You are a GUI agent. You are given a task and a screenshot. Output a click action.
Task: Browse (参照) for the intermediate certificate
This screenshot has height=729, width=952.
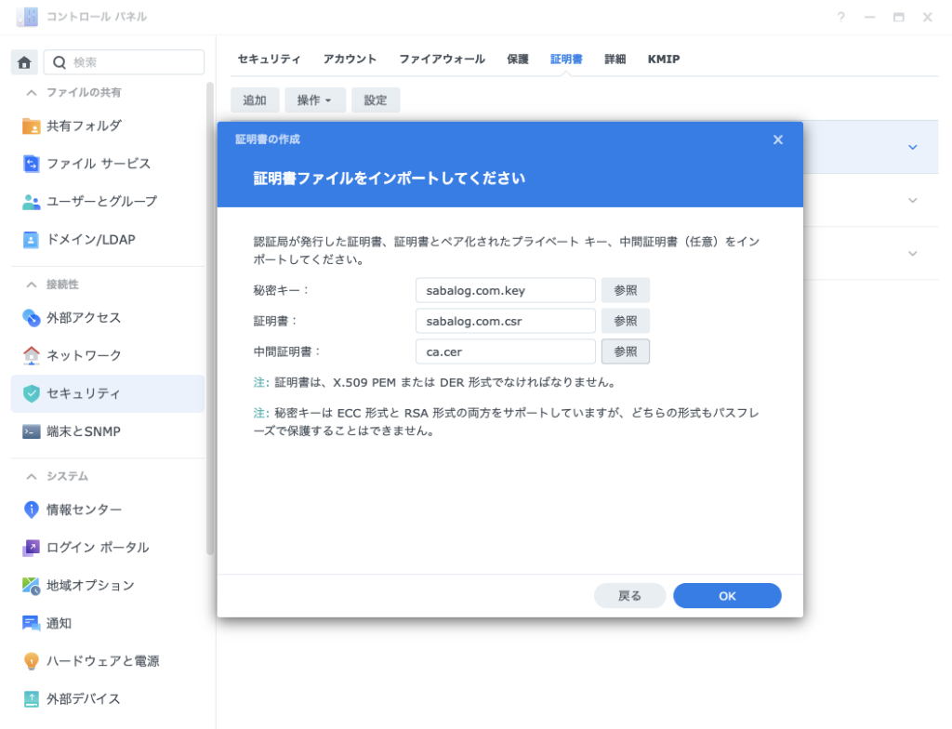[625, 351]
